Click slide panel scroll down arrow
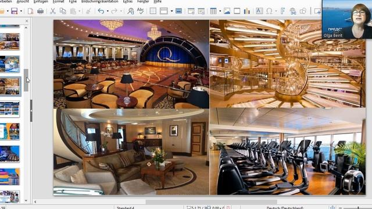The width and height of the screenshot is (372, 209). pyautogui.click(x=26, y=200)
